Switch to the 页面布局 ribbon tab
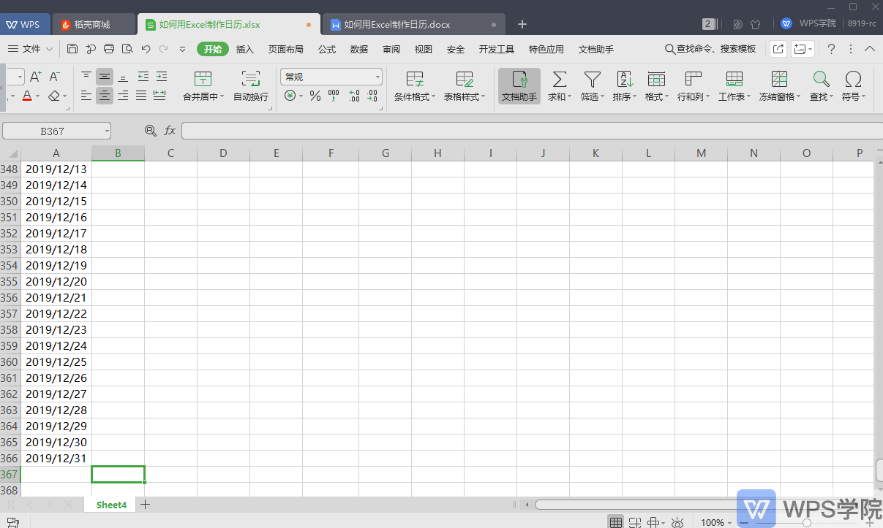Image resolution: width=883 pixels, height=528 pixels. pos(285,49)
